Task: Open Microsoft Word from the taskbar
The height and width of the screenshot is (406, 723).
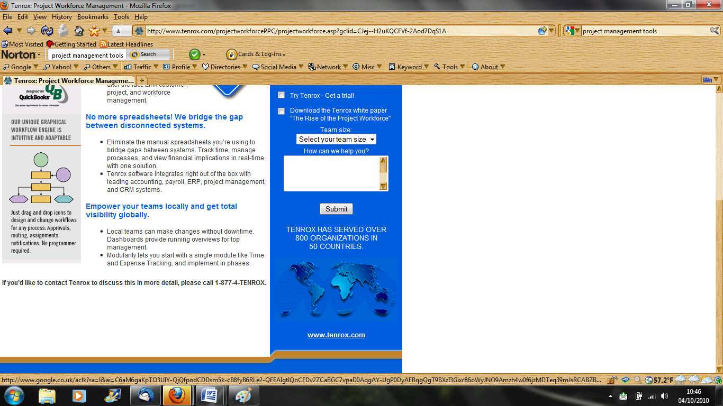Action: [x=210, y=395]
